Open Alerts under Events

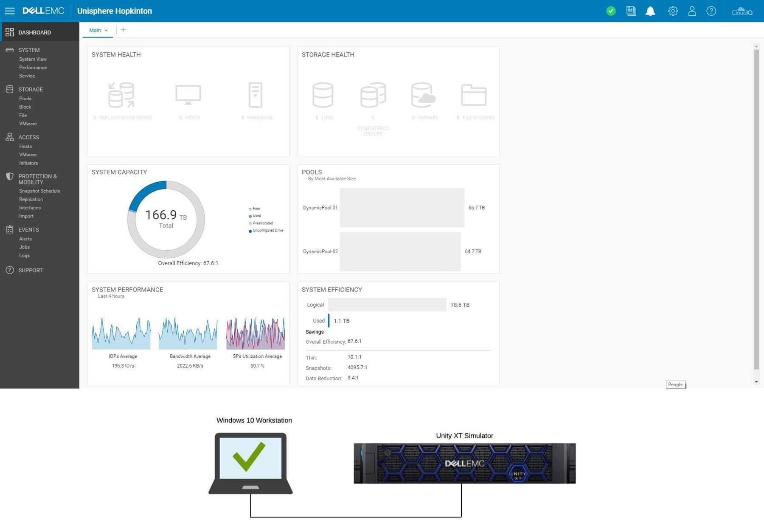coord(25,239)
